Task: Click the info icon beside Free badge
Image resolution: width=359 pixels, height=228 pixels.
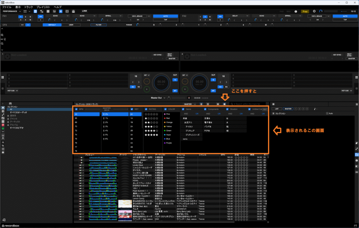Action: 296,11
